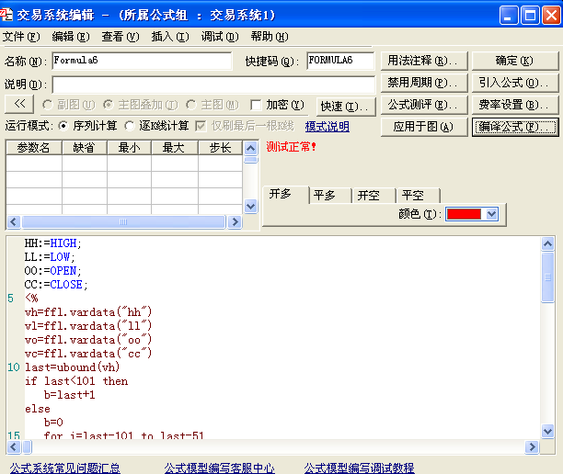Click the 步长 column header

coord(221,148)
